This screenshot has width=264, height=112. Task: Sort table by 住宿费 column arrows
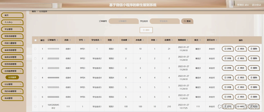point(129,40)
